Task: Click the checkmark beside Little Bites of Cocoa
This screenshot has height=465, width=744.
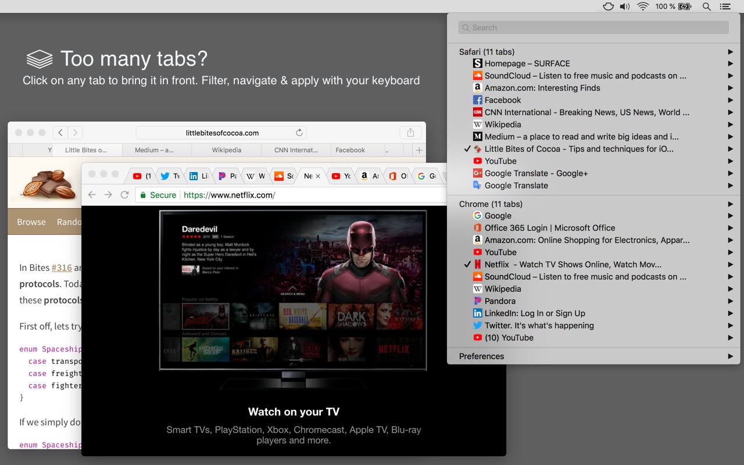Action: coord(467,149)
